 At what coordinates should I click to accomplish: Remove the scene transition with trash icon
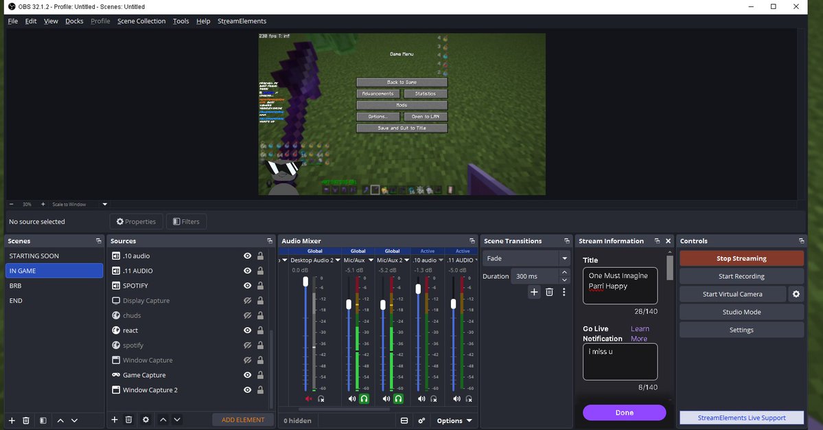[x=549, y=292]
